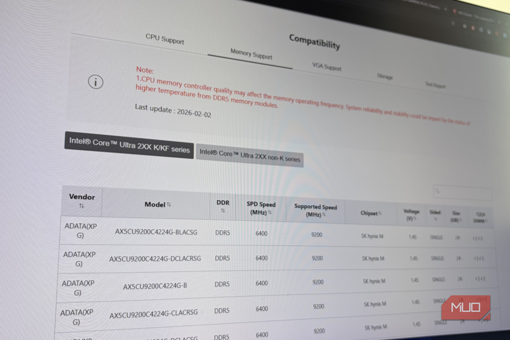Screen dimensions: 510x340
Task: Open the Storage tab
Action: [x=385, y=76]
